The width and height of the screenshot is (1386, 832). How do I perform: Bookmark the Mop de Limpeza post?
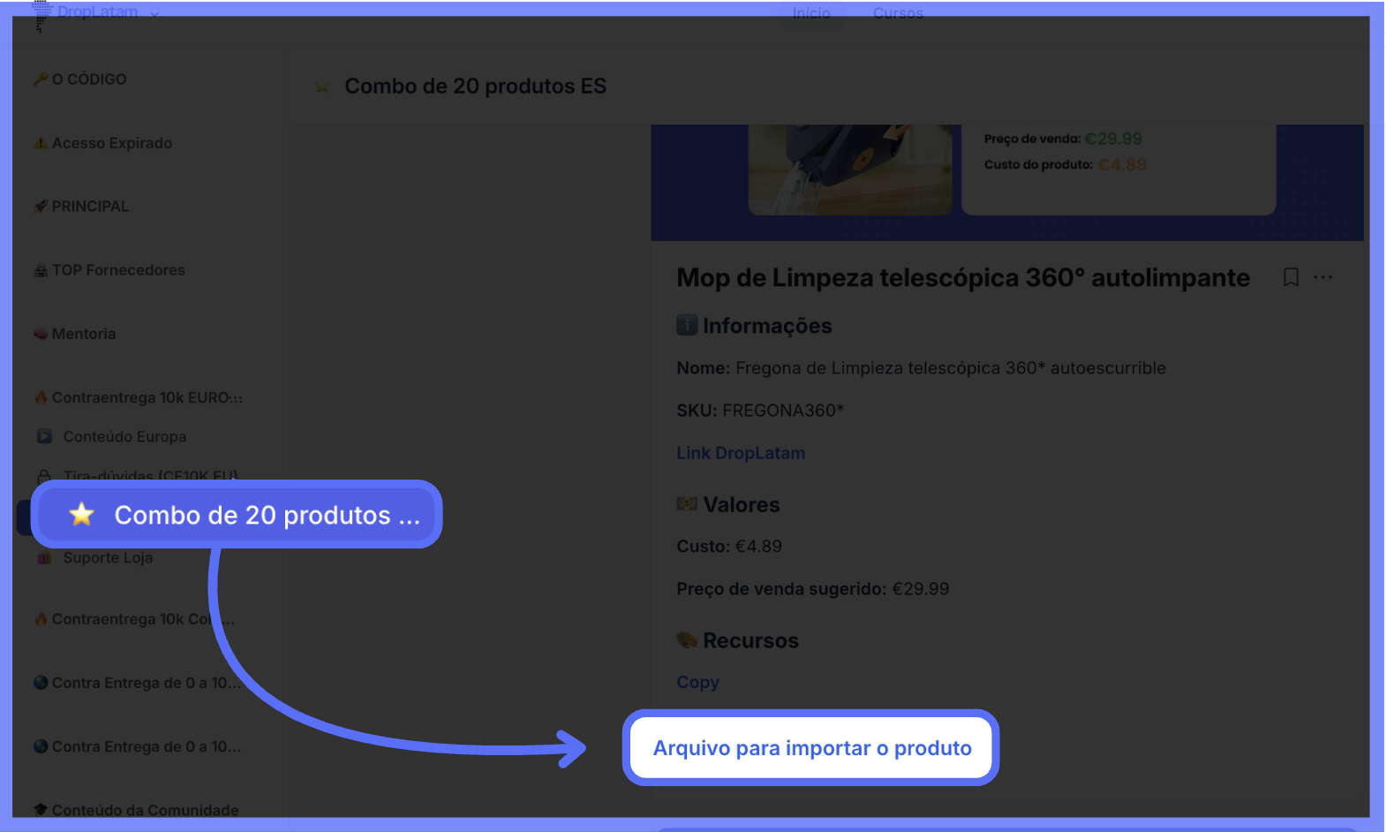(x=1290, y=277)
